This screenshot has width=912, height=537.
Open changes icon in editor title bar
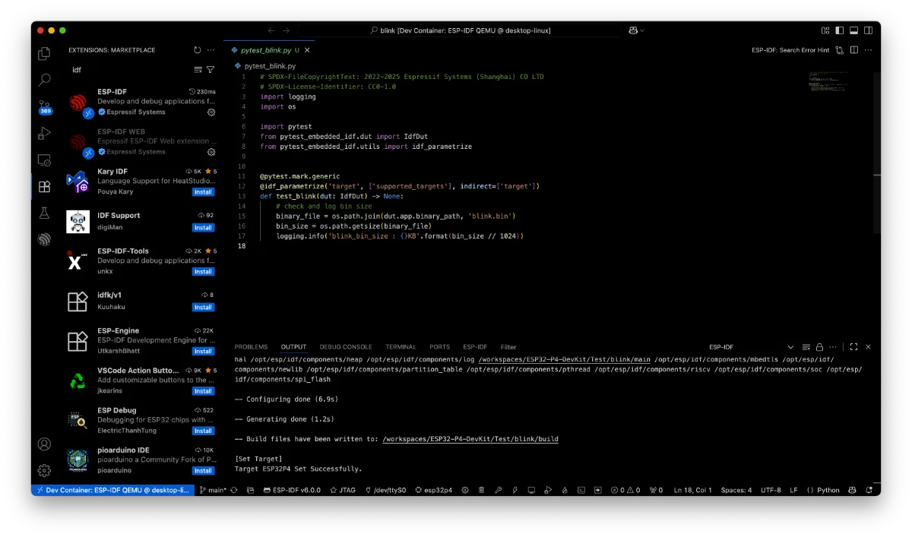(840, 50)
